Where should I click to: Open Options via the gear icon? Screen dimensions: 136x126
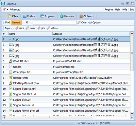90,22
